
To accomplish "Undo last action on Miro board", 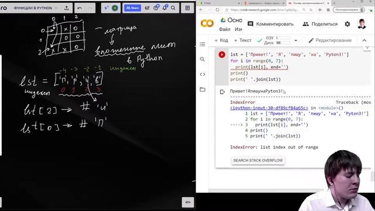I will click(x=80, y=8).
